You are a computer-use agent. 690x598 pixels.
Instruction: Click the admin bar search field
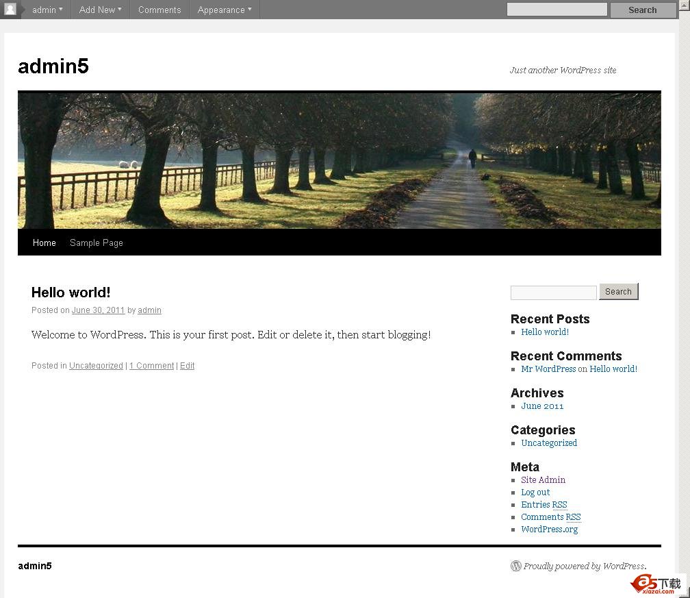point(557,10)
